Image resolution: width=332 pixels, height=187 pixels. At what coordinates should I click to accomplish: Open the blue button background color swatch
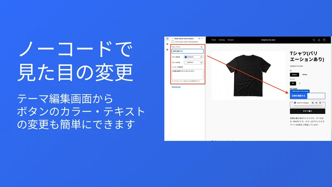click(186, 57)
